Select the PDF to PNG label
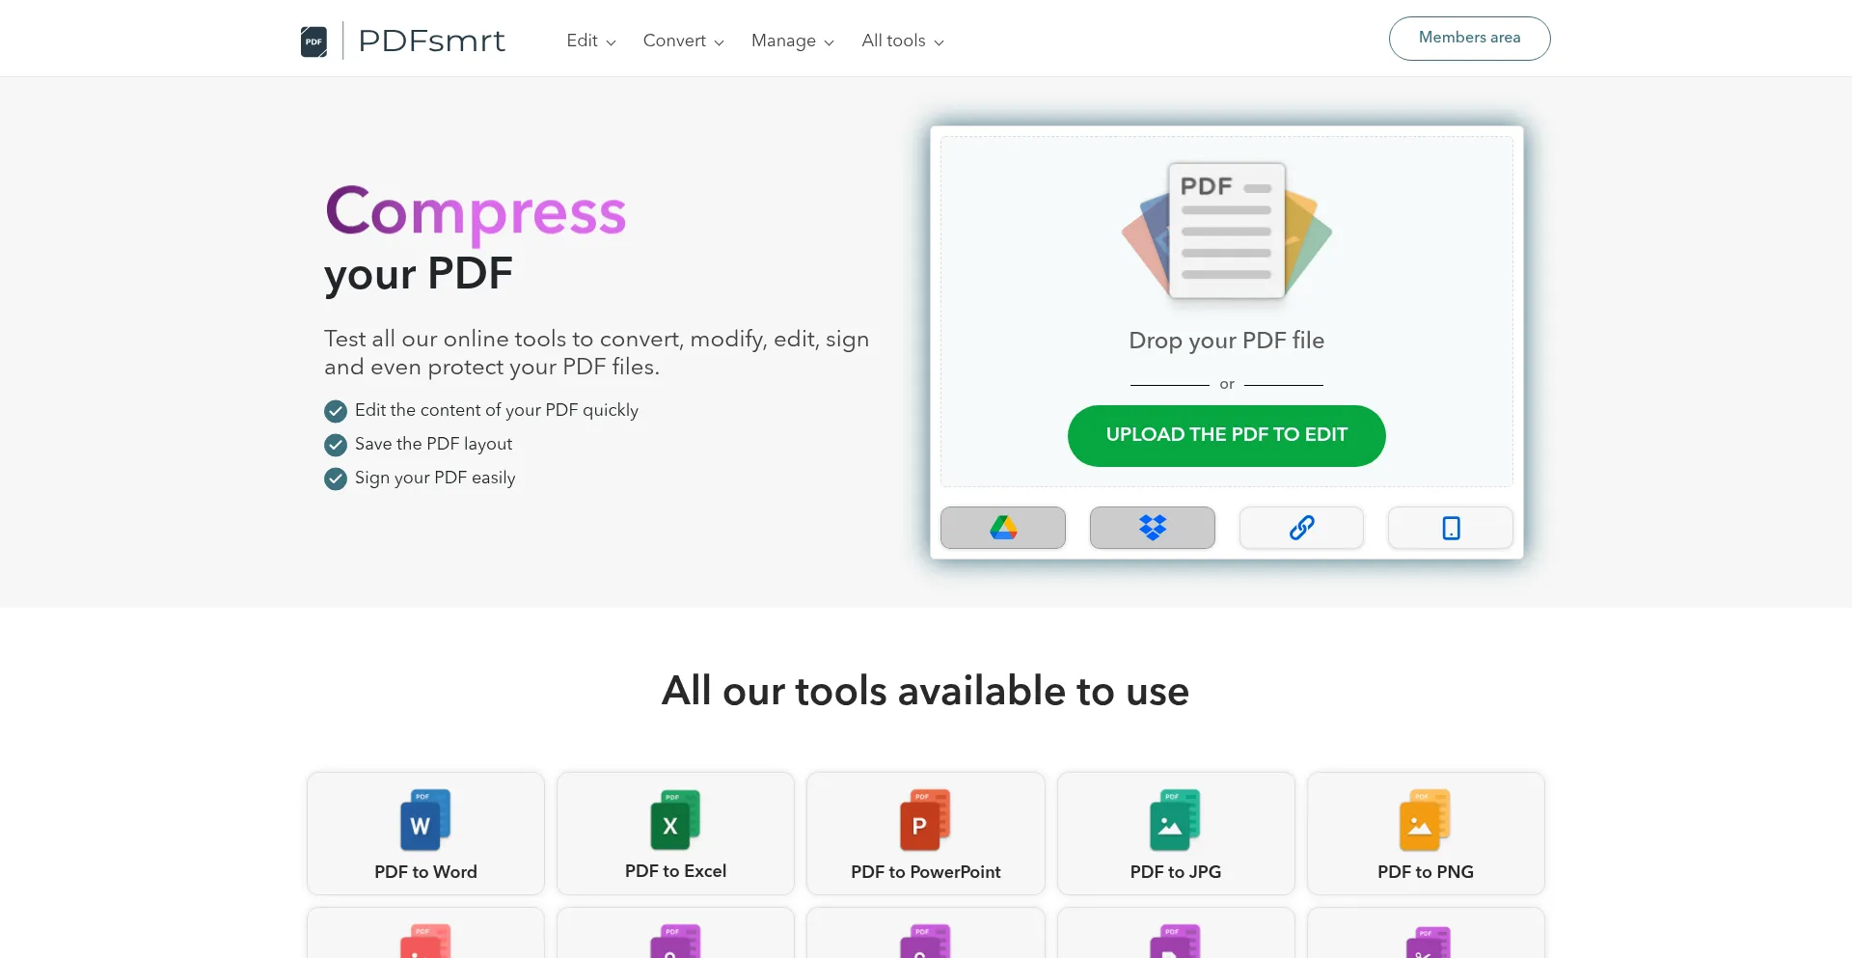This screenshot has height=958, width=1852. click(1425, 872)
